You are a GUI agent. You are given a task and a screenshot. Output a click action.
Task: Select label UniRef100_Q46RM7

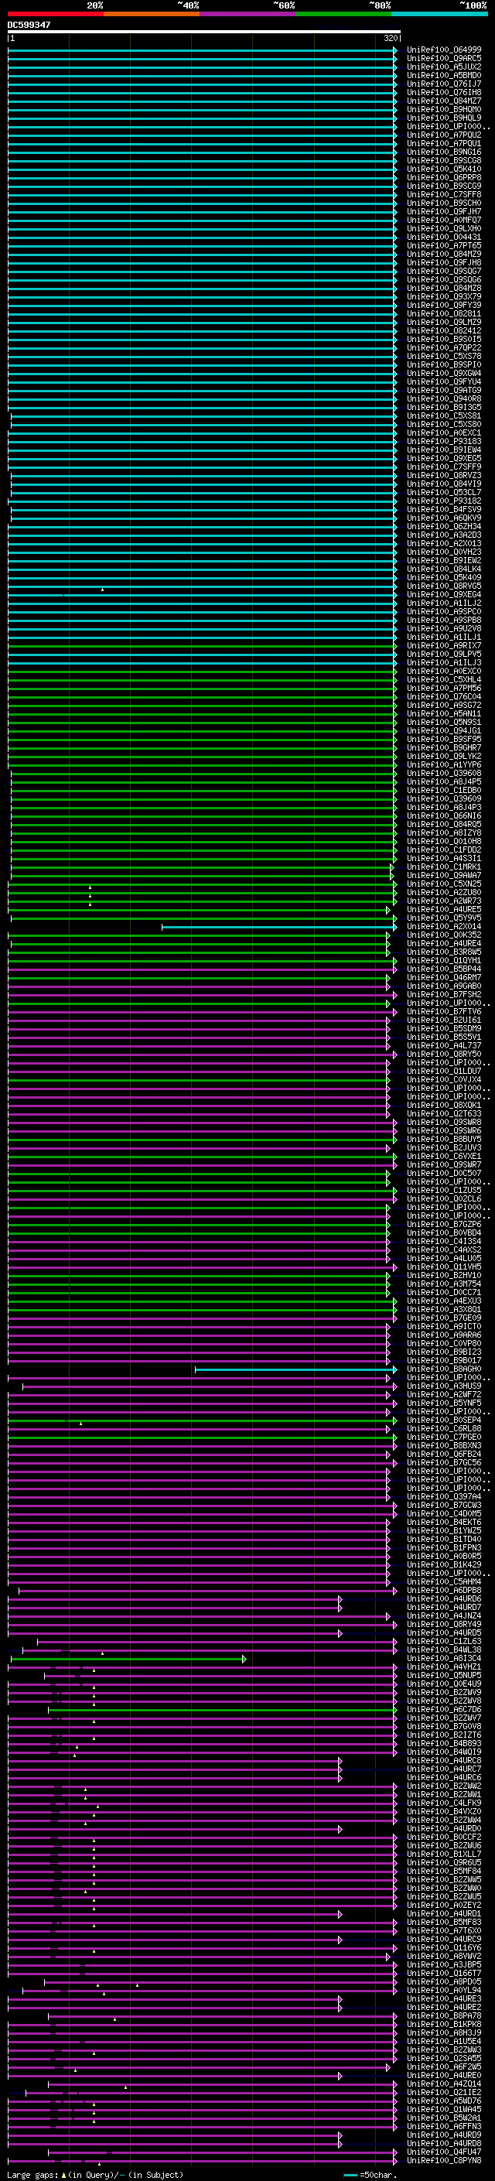point(444,978)
